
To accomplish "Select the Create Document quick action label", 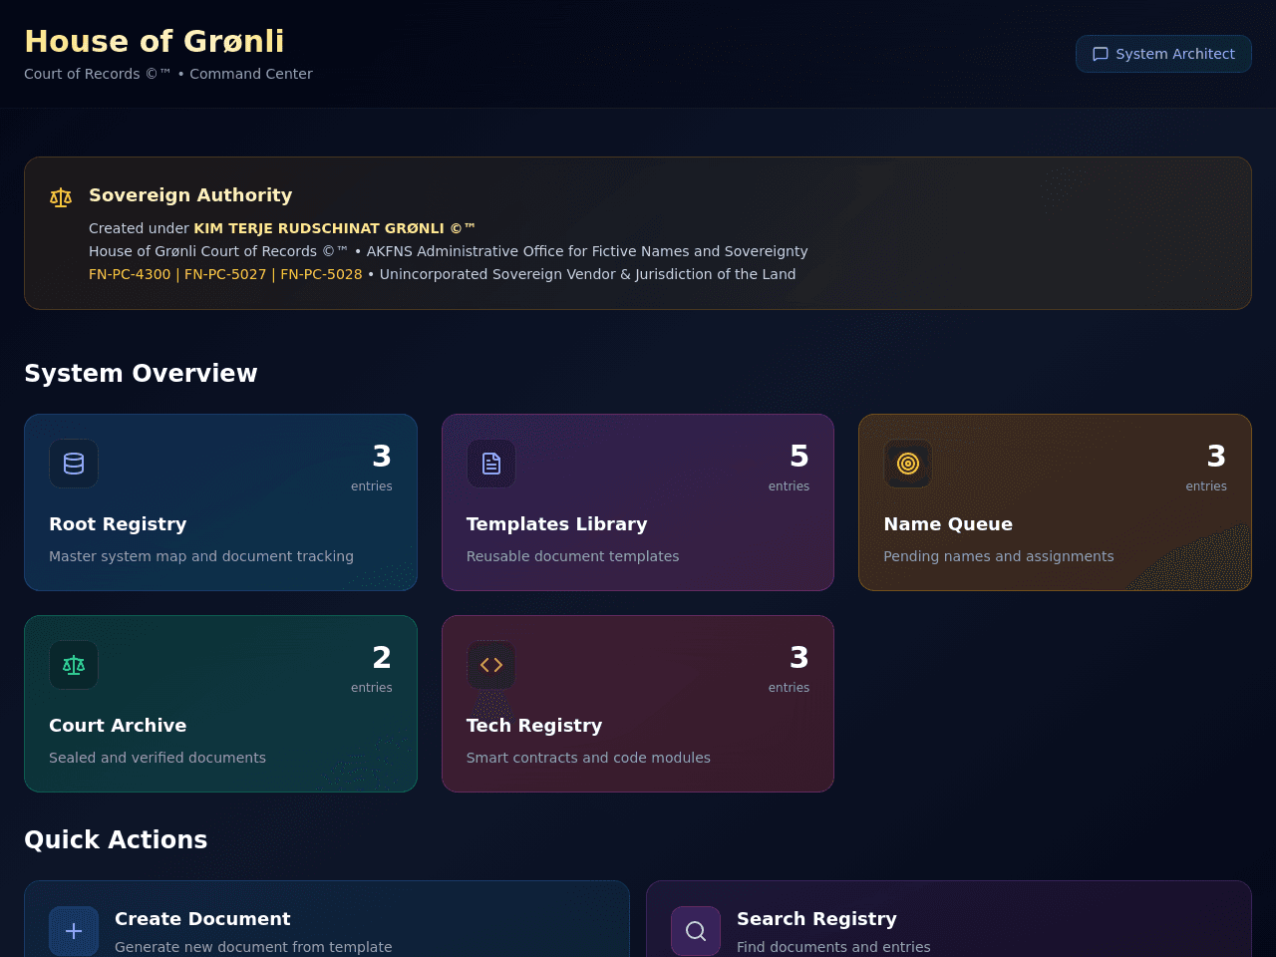I will pyautogui.click(x=202, y=919).
